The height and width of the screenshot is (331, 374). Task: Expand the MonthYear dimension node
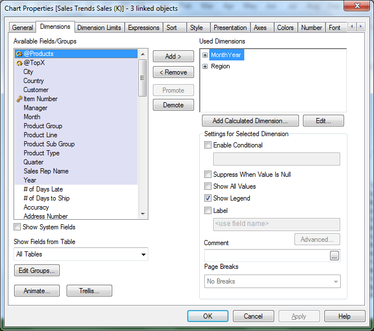tap(205, 55)
